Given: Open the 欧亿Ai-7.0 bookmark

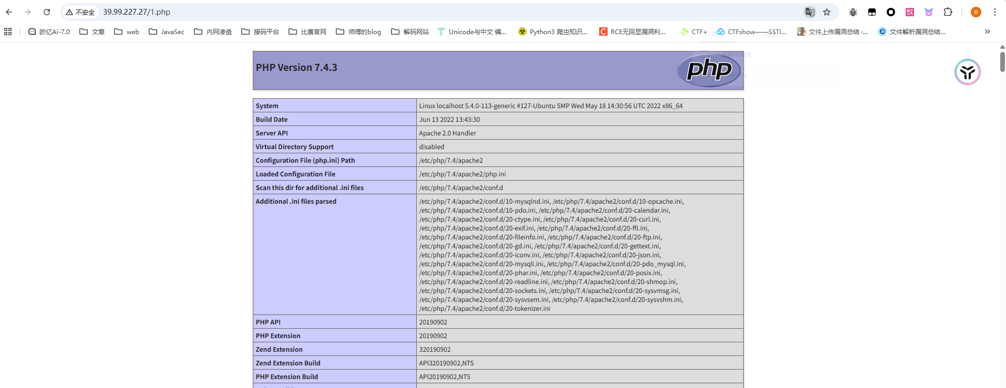Looking at the screenshot, I should point(49,32).
